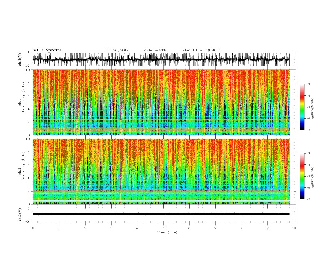Select the "Time (min)" axis label
Screen dimensions: 331x256
167,232
